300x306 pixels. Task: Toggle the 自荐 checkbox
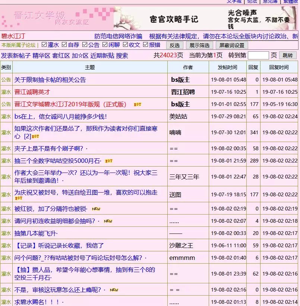click(64, 45)
